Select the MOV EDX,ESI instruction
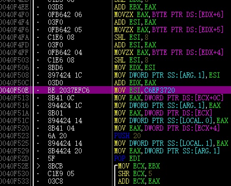The width and height of the screenshot is (231, 186). (x=135, y=68)
